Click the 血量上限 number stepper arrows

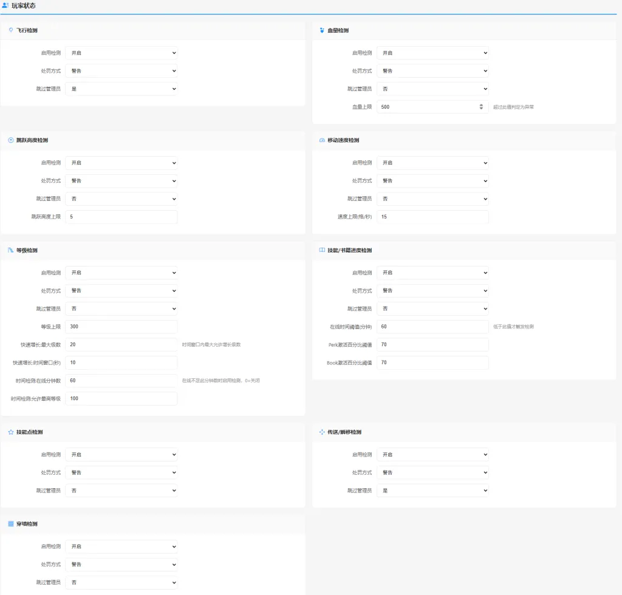click(x=481, y=107)
